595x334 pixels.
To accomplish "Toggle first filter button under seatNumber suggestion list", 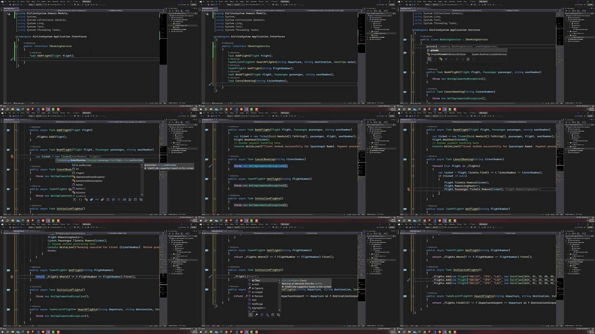I will pyautogui.click(x=75, y=200).
